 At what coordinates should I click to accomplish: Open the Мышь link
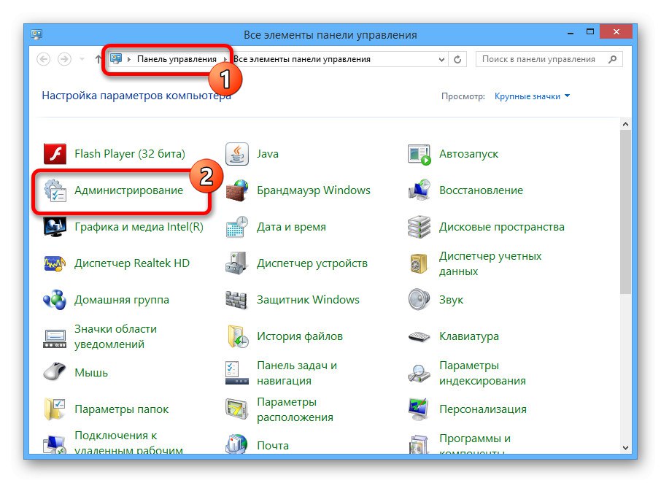pos(91,373)
